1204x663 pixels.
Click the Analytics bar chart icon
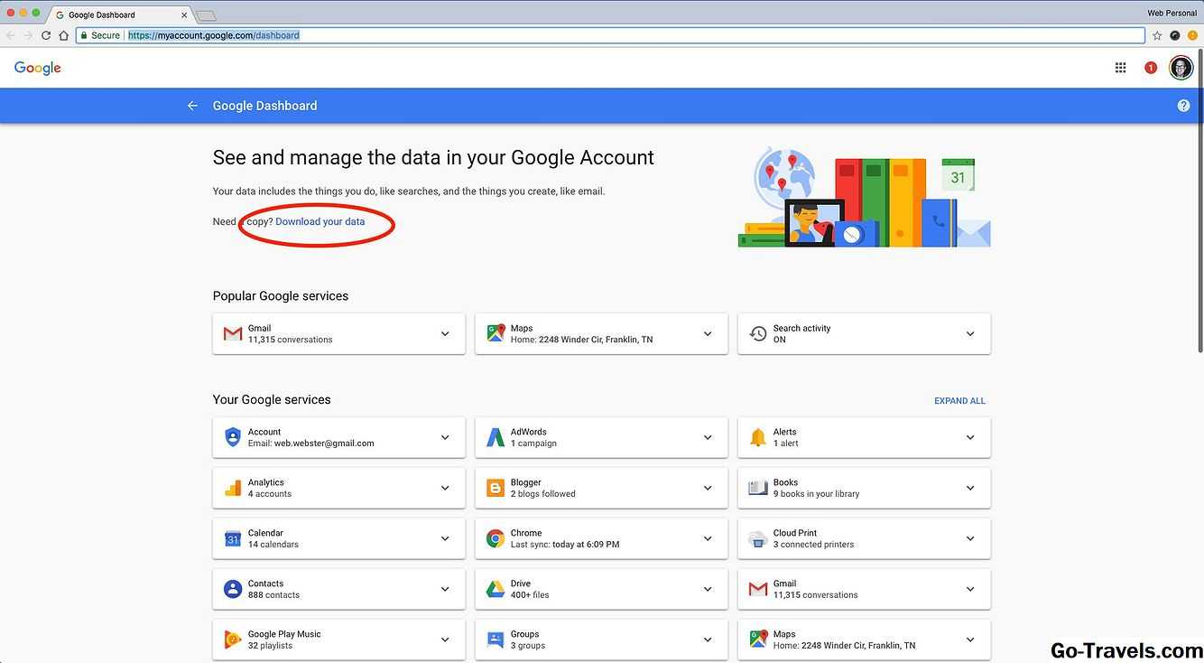coord(233,488)
